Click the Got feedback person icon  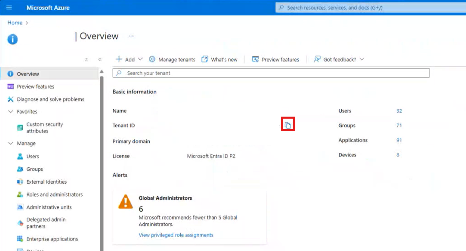(x=317, y=59)
